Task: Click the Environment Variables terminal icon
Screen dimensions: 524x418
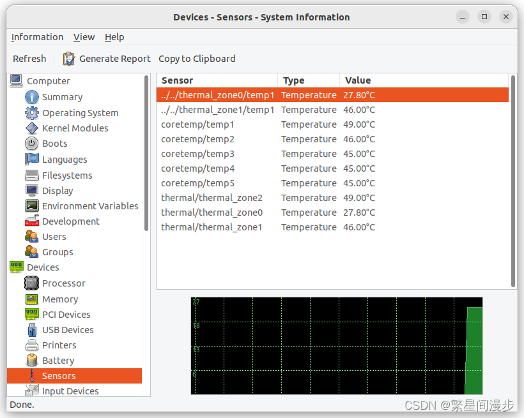Action: click(32, 205)
